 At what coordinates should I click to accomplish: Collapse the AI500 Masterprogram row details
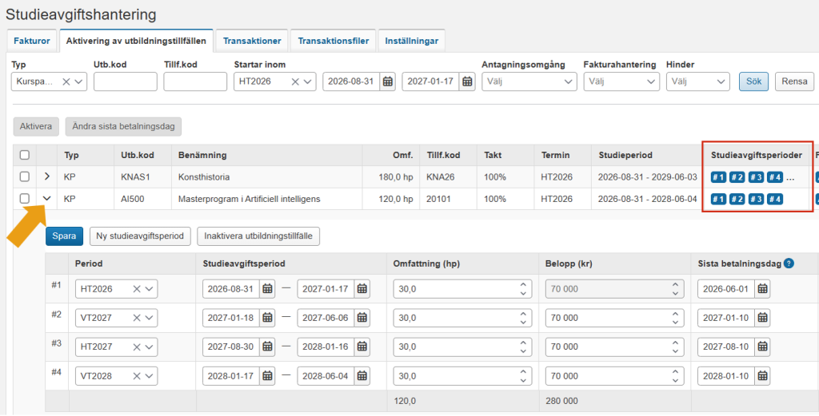(47, 199)
